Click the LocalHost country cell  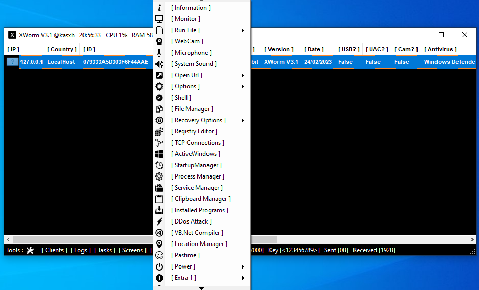click(x=61, y=62)
